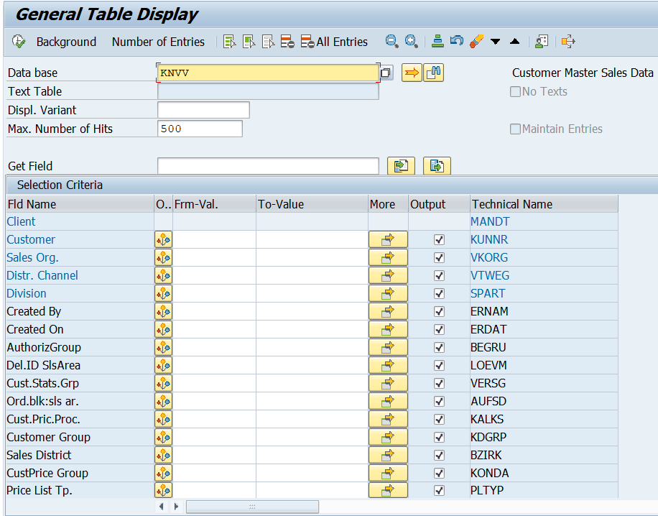The height and width of the screenshot is (516, 658).
Task: Click the zoom in magnifier icon
Action: click(x=411, y=41)
